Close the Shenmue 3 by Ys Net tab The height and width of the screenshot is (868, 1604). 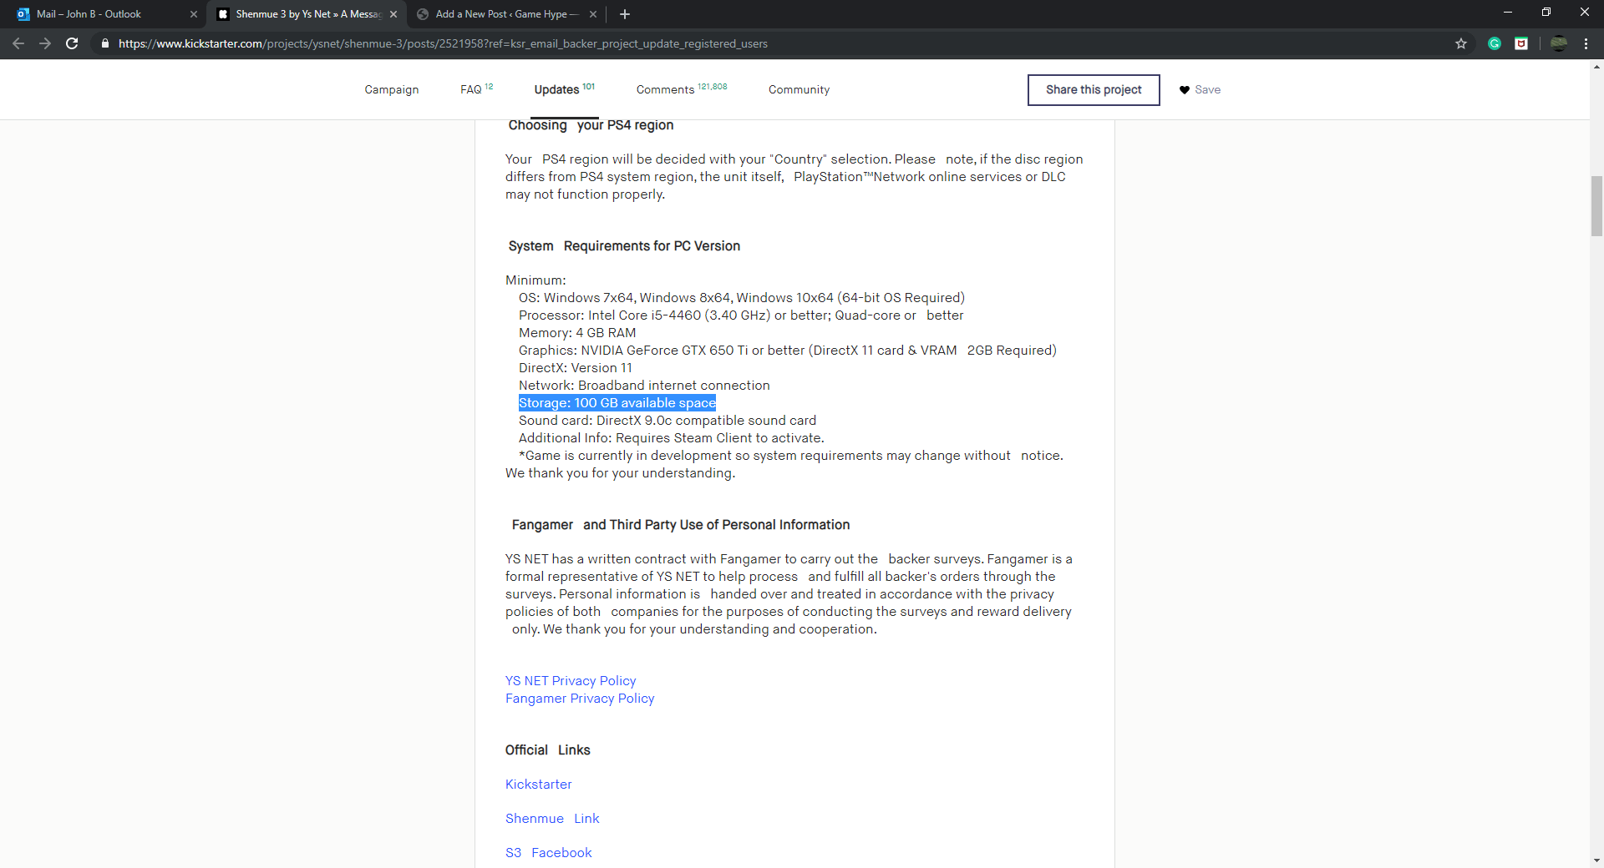point(393,14)
